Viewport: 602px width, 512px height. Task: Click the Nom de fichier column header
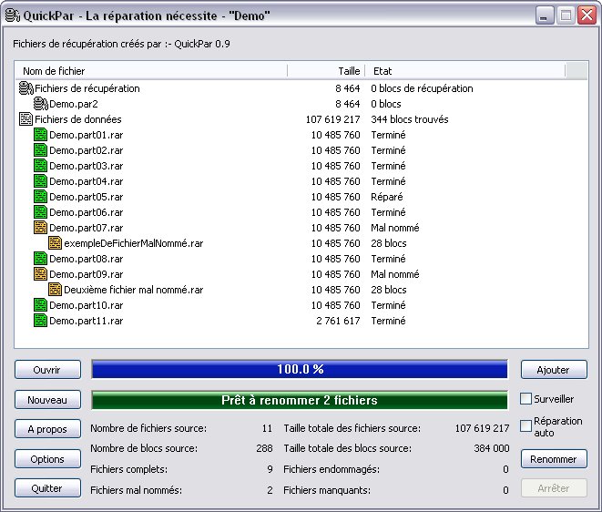(152, 71)
